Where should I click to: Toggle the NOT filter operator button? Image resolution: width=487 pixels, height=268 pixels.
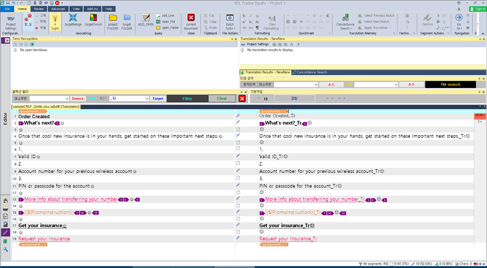tap(103, 98)
